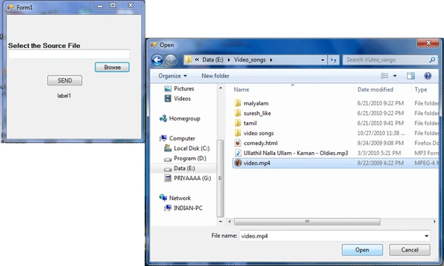Click New folder in toolbar
Viewport: 444px width, 266px height.
(215, 76)
